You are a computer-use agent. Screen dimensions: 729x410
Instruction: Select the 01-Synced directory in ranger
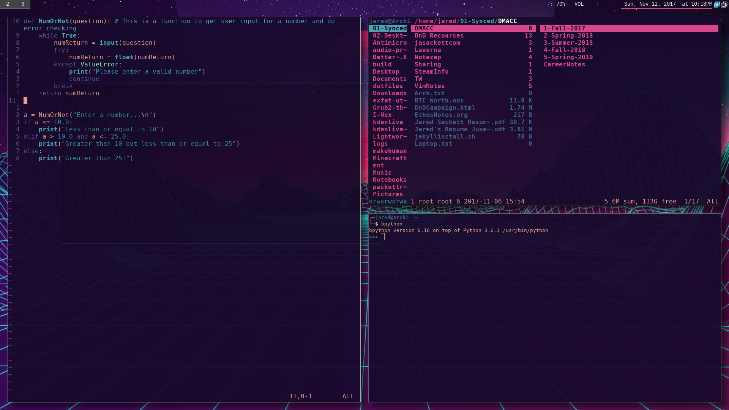[x=389, y=28]
